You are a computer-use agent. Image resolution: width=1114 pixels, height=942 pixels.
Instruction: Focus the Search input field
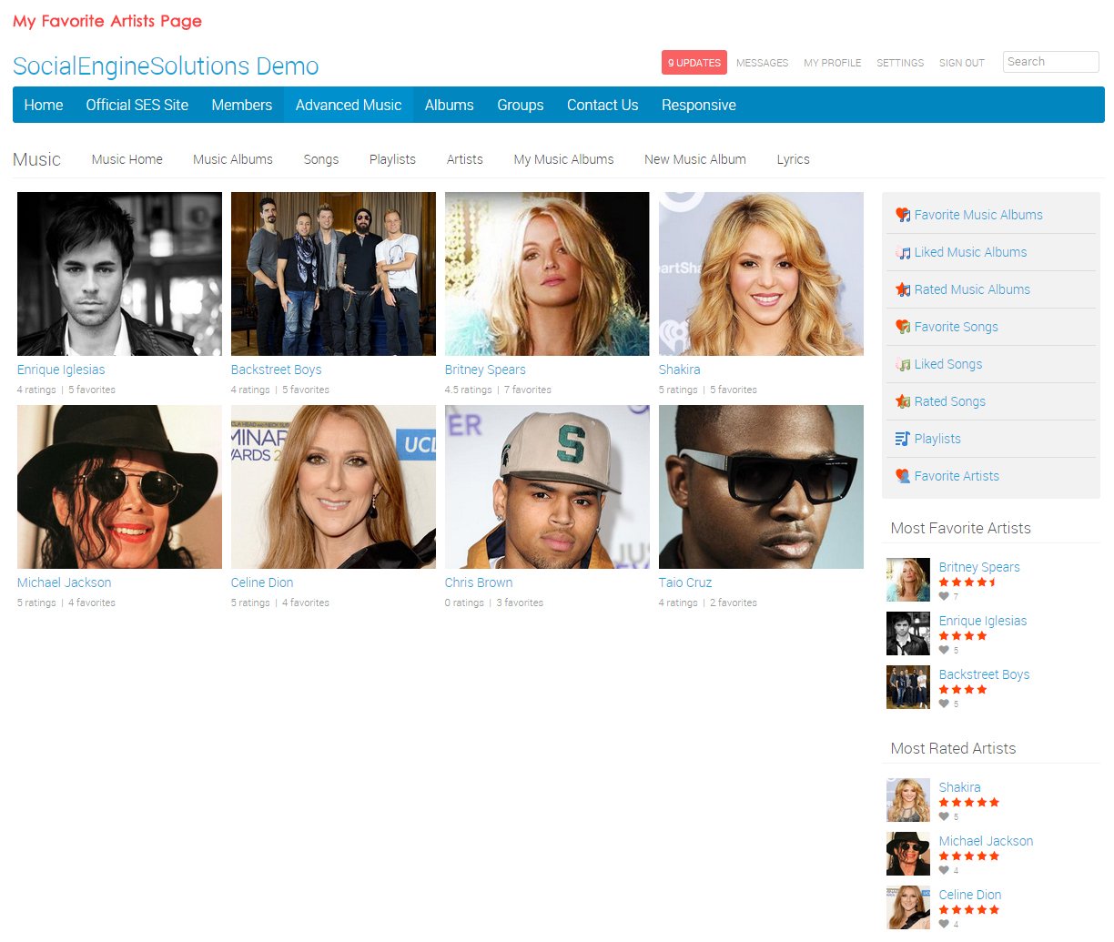1050,62
